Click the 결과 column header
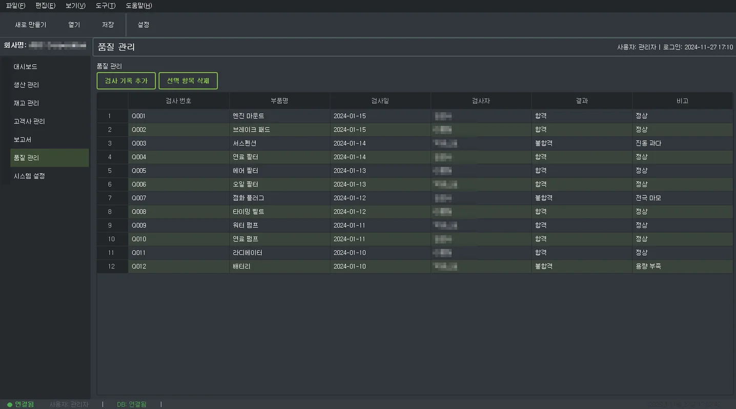 (x=582, y=101)
